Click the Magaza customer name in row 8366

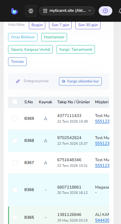[102, 187]
